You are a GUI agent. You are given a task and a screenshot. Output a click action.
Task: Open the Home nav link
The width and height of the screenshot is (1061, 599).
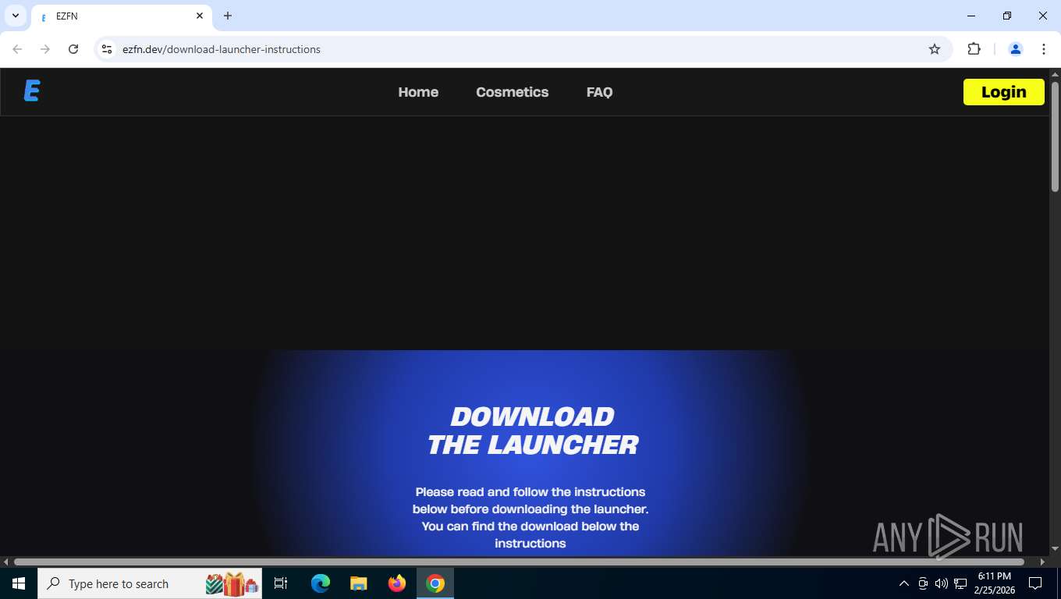coord(418,92)
